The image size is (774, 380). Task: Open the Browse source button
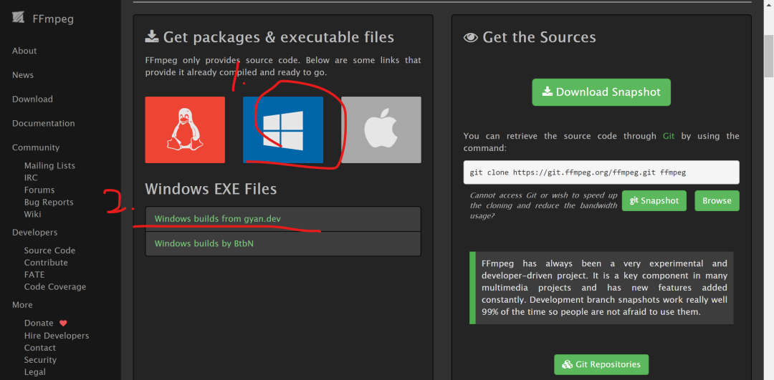(x=717, y=200)
